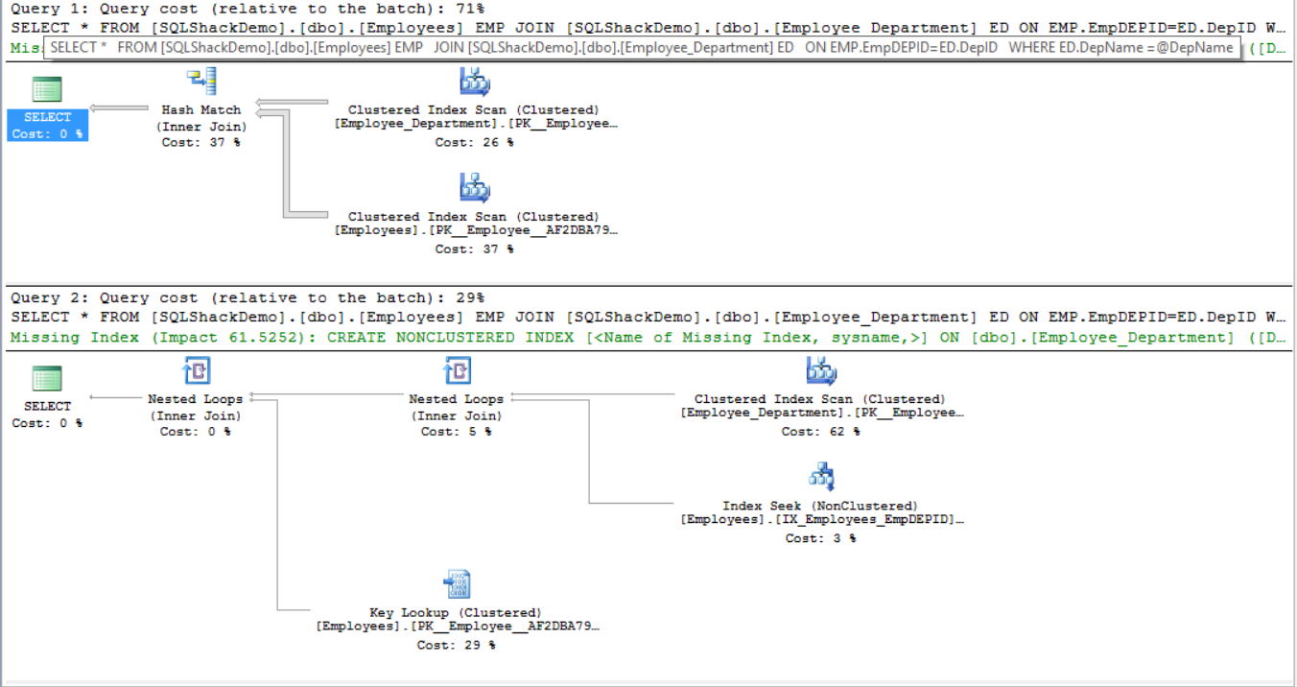Screen dimensions: 1297x687
Task: Click the 'Cost: 5 %' label
Action: (457, 432)
